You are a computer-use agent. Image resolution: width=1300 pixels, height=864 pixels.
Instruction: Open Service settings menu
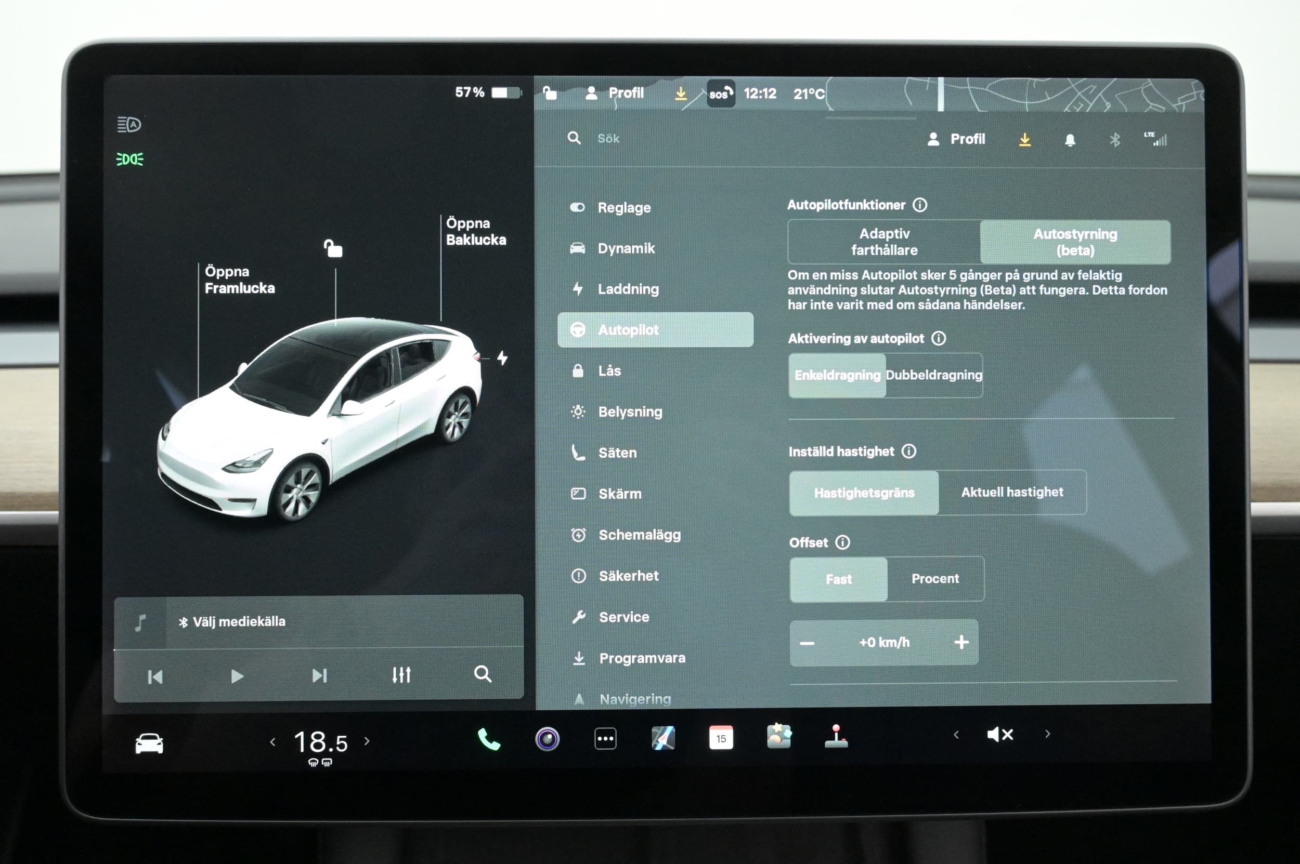[x=655, y=617]
